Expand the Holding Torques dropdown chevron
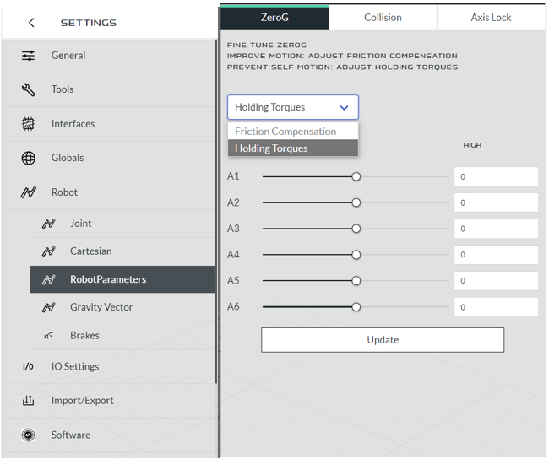The image size is (549, 459). pos(344,108)
